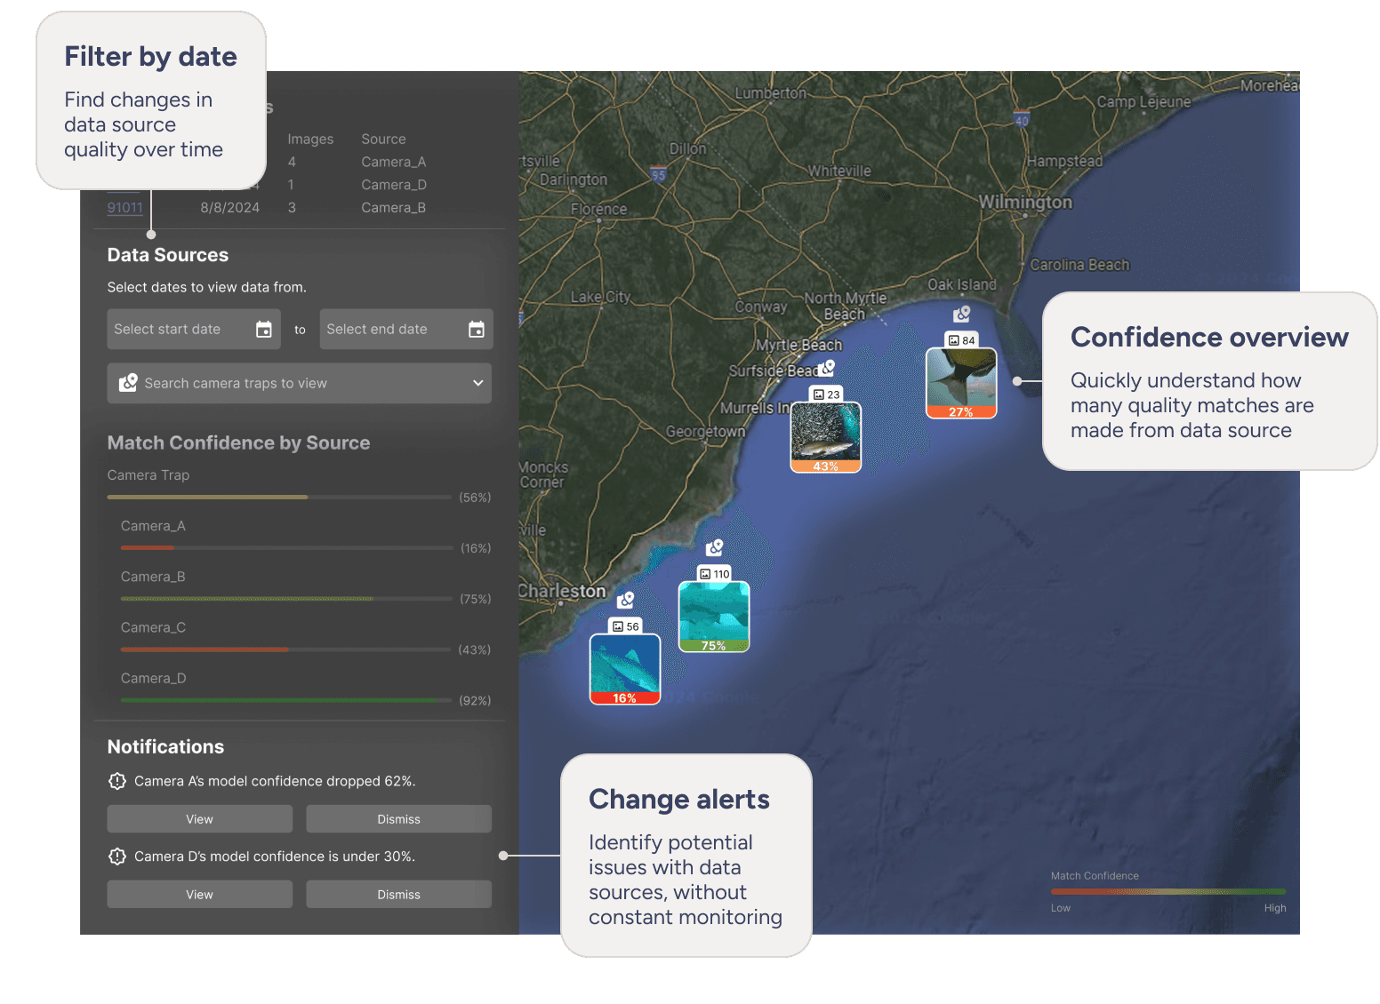Image resolution: width=1380 pixels, height=1004 pixels.
Task: Click the Wilmington label on the map
Action: click(x=1025, y=203)
